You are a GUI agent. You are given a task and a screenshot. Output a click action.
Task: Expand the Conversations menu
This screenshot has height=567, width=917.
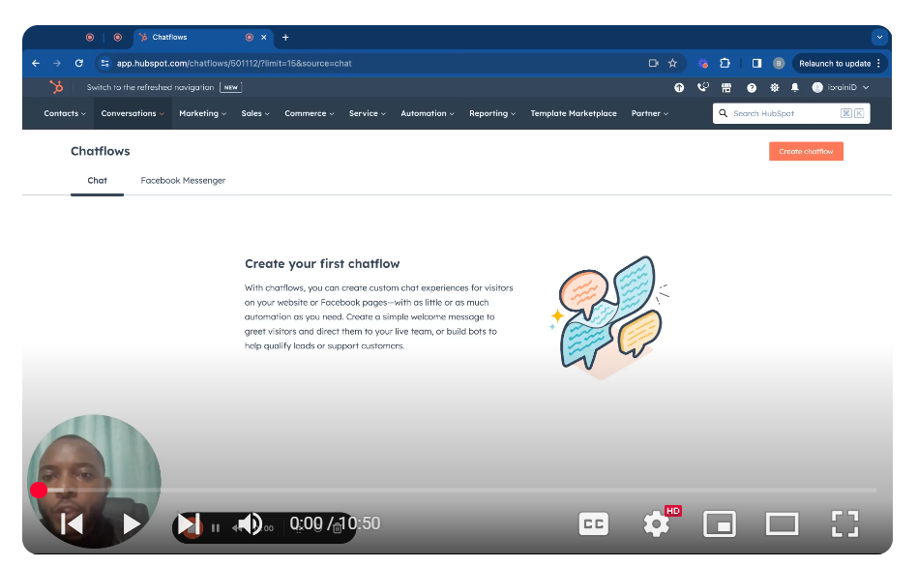(133, 113)
